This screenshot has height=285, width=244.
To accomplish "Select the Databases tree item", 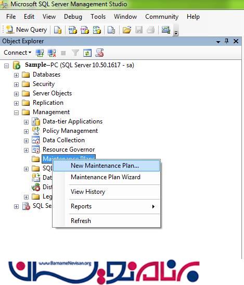I will point(46,75).
